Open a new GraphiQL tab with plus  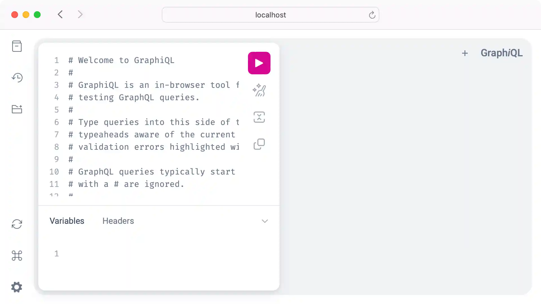(x=465, y=53)
